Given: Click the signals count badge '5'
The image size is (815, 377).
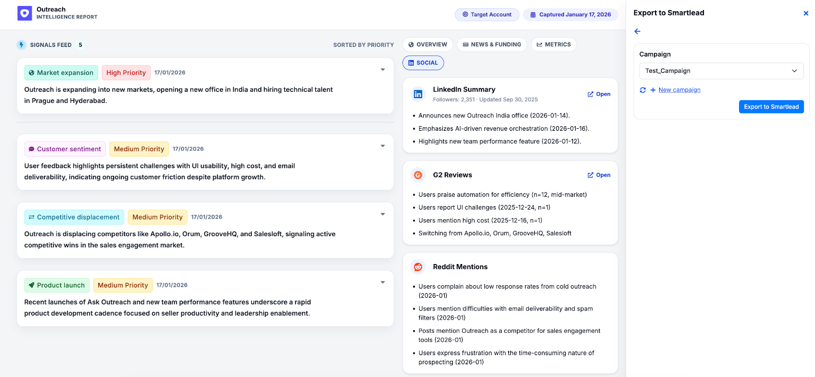Looking at the screenshot, I should click(x=80, y=45).
